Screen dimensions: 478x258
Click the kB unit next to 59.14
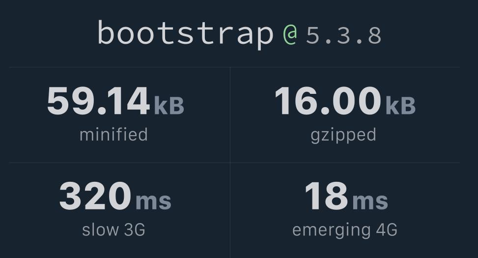(x=169, y=105)
